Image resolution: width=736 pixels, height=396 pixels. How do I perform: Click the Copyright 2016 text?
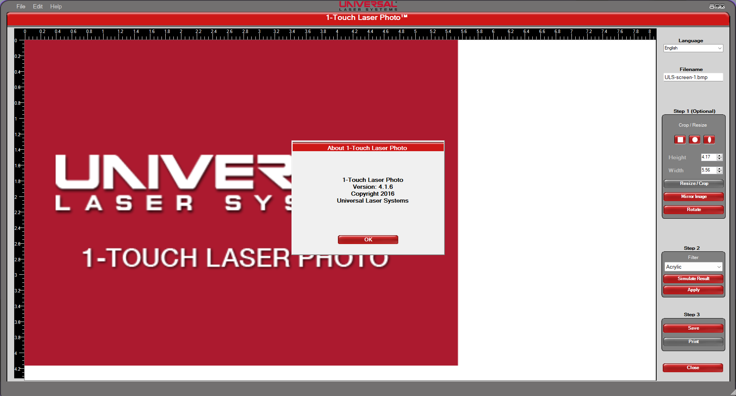point(373,194)
